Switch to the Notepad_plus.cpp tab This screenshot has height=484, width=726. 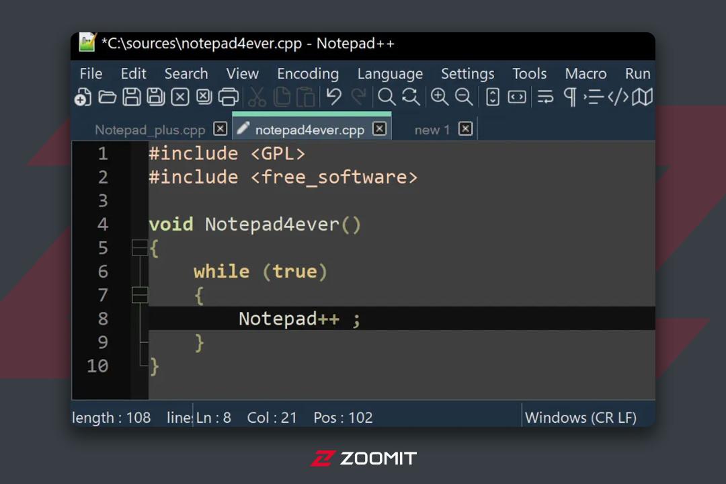click(x=150, y=130)
